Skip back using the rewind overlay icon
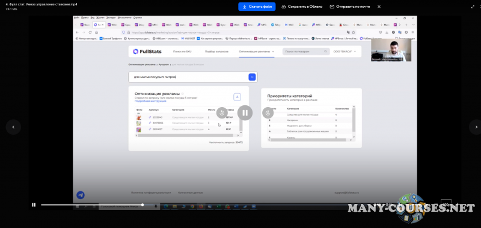481x228 pixels. tap(222, 113)
